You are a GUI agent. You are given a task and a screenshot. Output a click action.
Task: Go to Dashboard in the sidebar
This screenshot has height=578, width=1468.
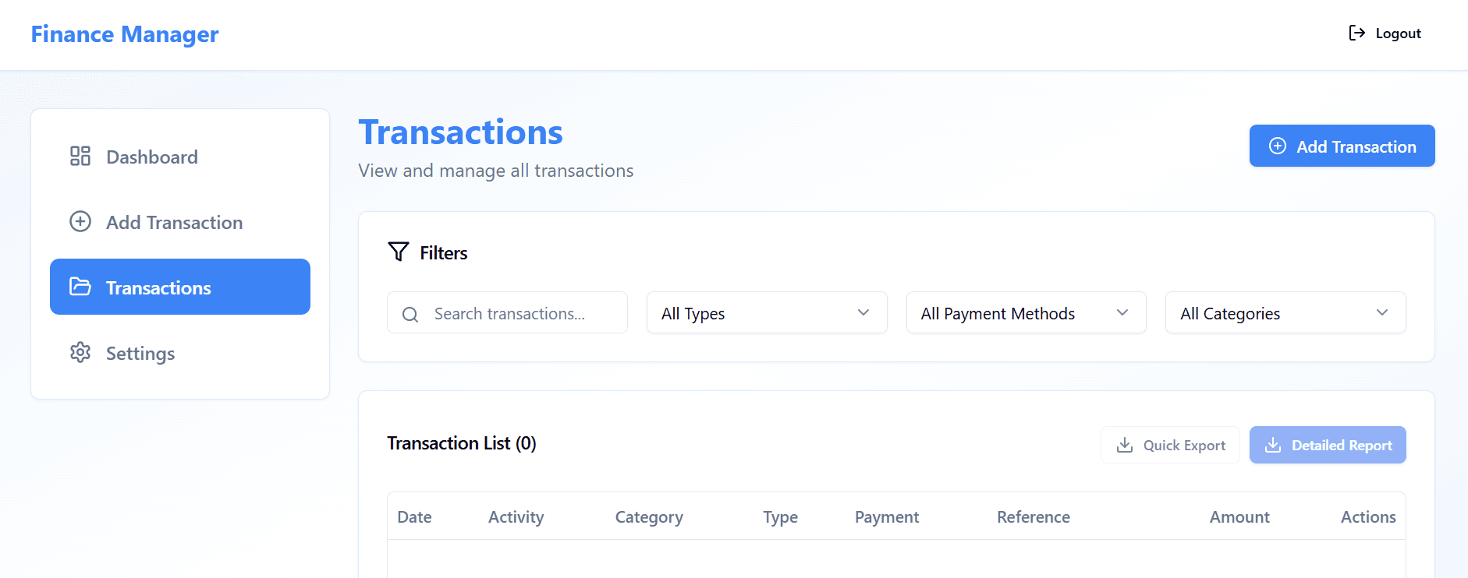coord(152,157)
